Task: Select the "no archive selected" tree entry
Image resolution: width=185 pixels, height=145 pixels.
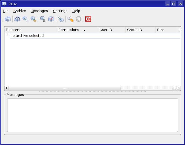Action: coord(27,36)
